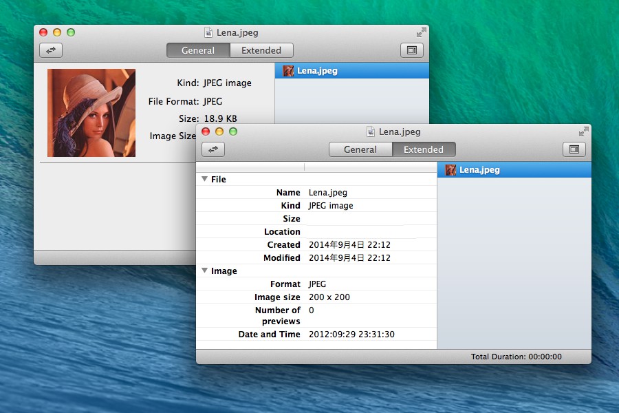Click the Kind value 'JPEG image' in the front window
This screenshot has width=619, height=413.
coord(331,206)
